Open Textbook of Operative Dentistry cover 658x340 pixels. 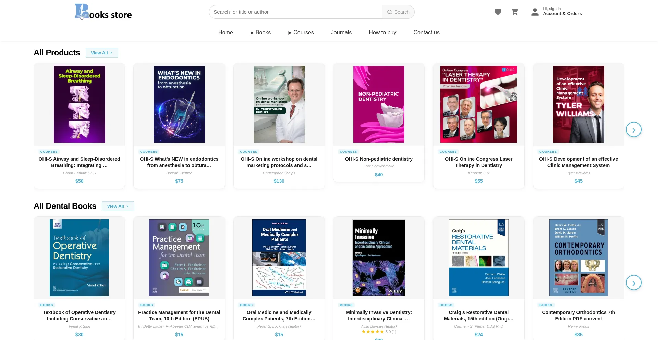click(x=80, y=258)
